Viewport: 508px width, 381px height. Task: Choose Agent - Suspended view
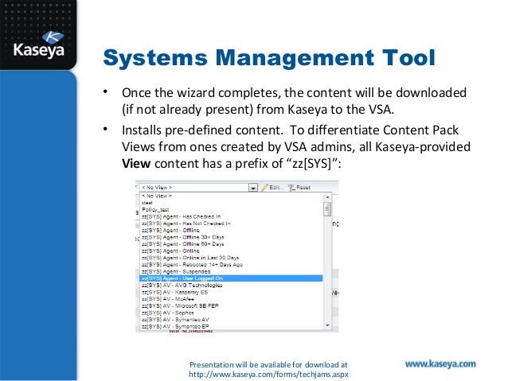(232, 271)
